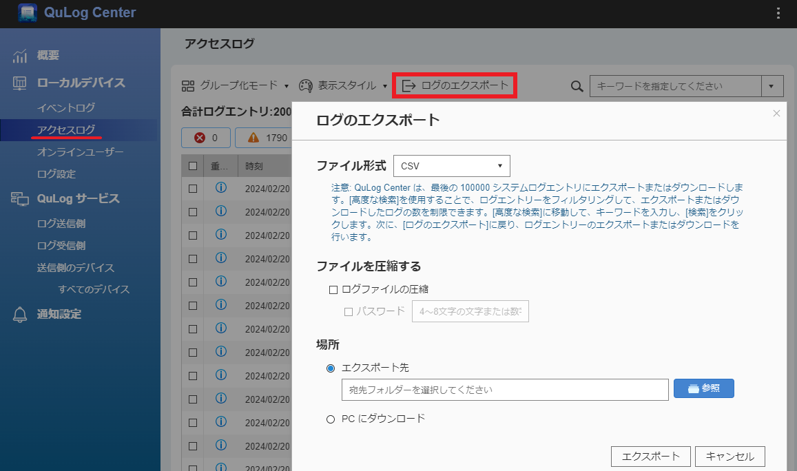Click the エクスポート button
The width and height of the screenshot is (797, 471).
coord(650,457)
